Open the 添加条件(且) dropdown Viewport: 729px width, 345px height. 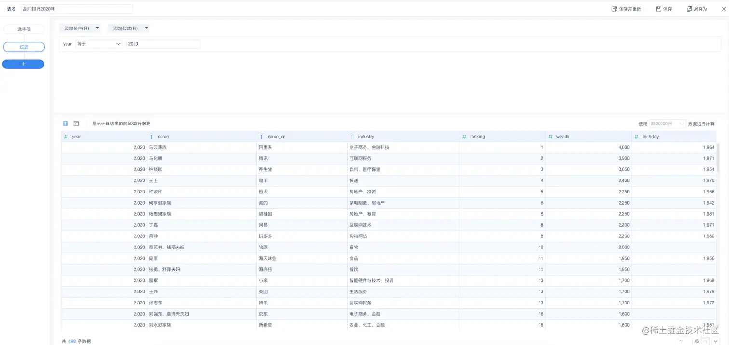pos(80,28)
